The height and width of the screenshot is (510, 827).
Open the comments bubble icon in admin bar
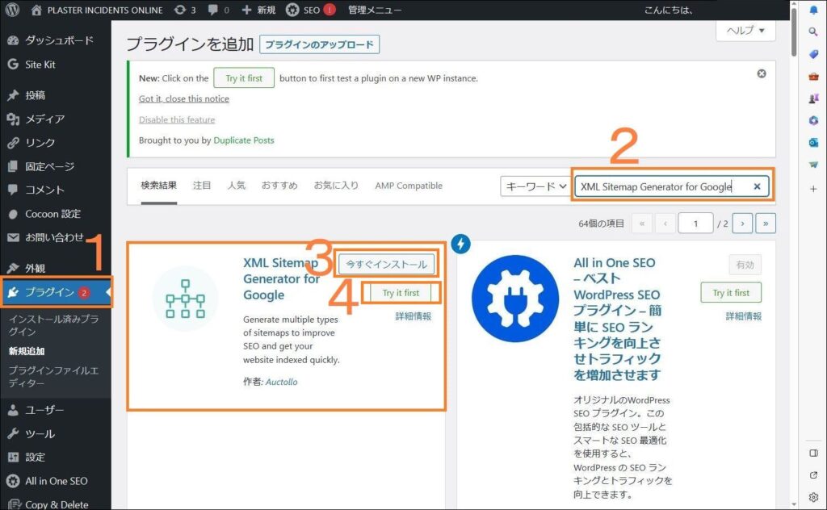pyautogui.click(x=218, y=10)
